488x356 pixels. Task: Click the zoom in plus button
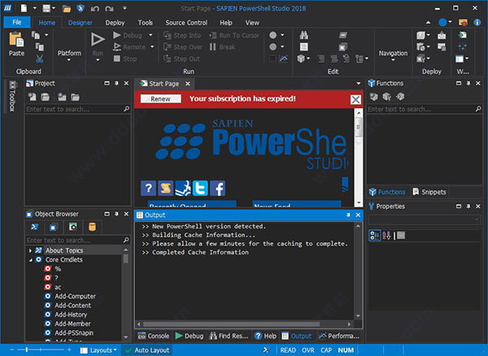(69, 350)
